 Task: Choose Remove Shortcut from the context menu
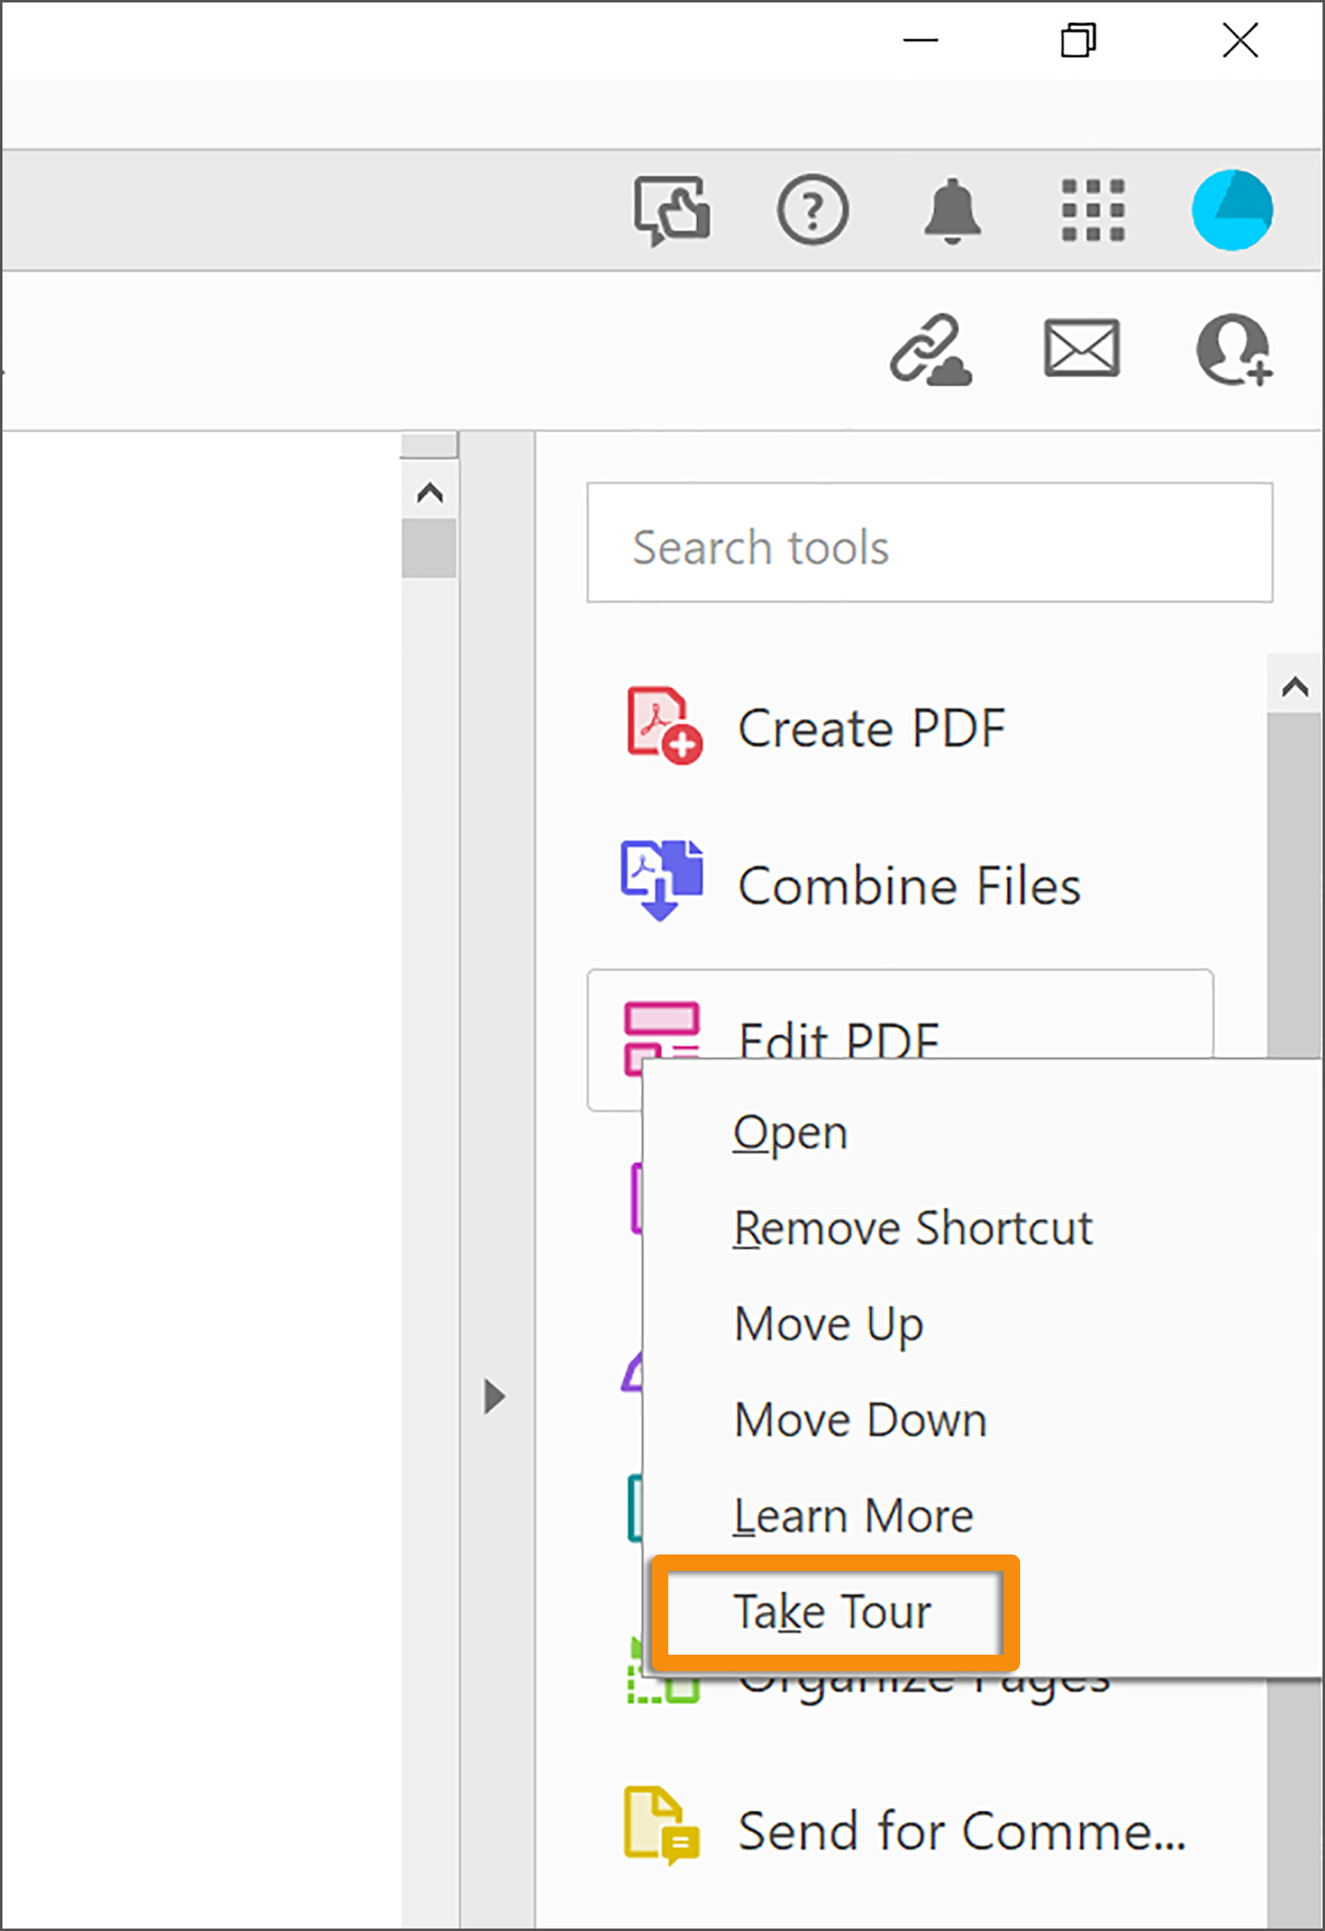pyautogui.click(x=912, y=1229)
